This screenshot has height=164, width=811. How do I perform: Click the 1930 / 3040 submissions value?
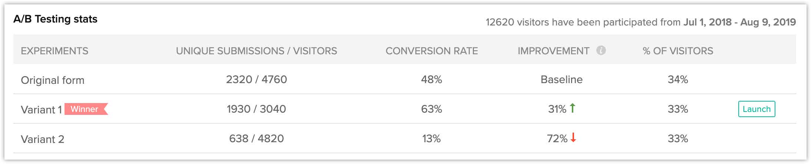point(256,109)
